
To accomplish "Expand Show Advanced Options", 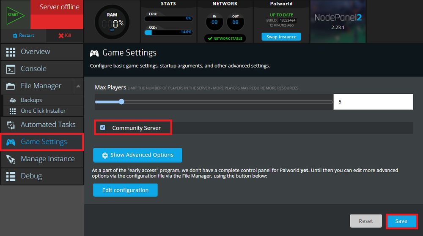I will tap(137, 155).
